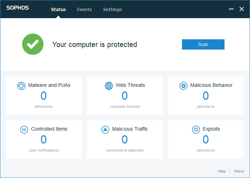Screen dimensions: 250x178
Task: Close the Sophos window
Action: coord(242,9)
